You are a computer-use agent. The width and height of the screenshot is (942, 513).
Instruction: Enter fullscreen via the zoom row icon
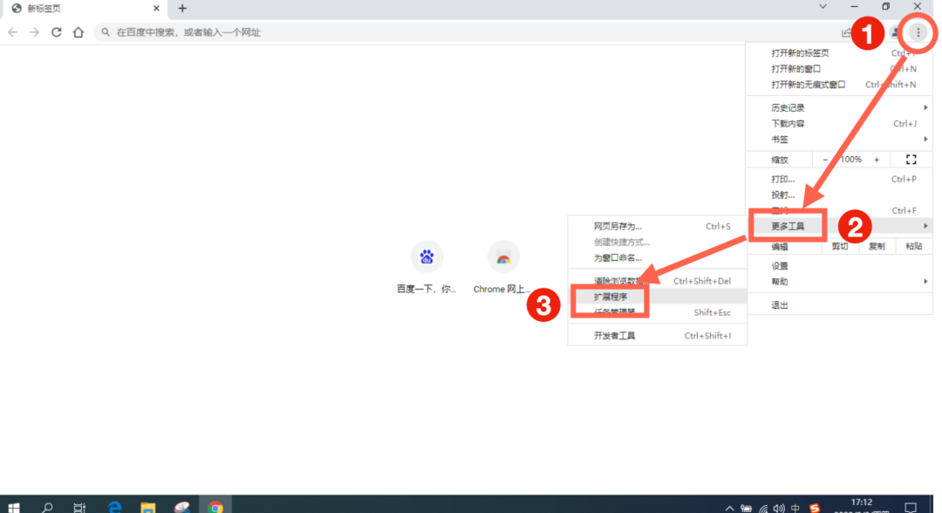tap(911, 160)
